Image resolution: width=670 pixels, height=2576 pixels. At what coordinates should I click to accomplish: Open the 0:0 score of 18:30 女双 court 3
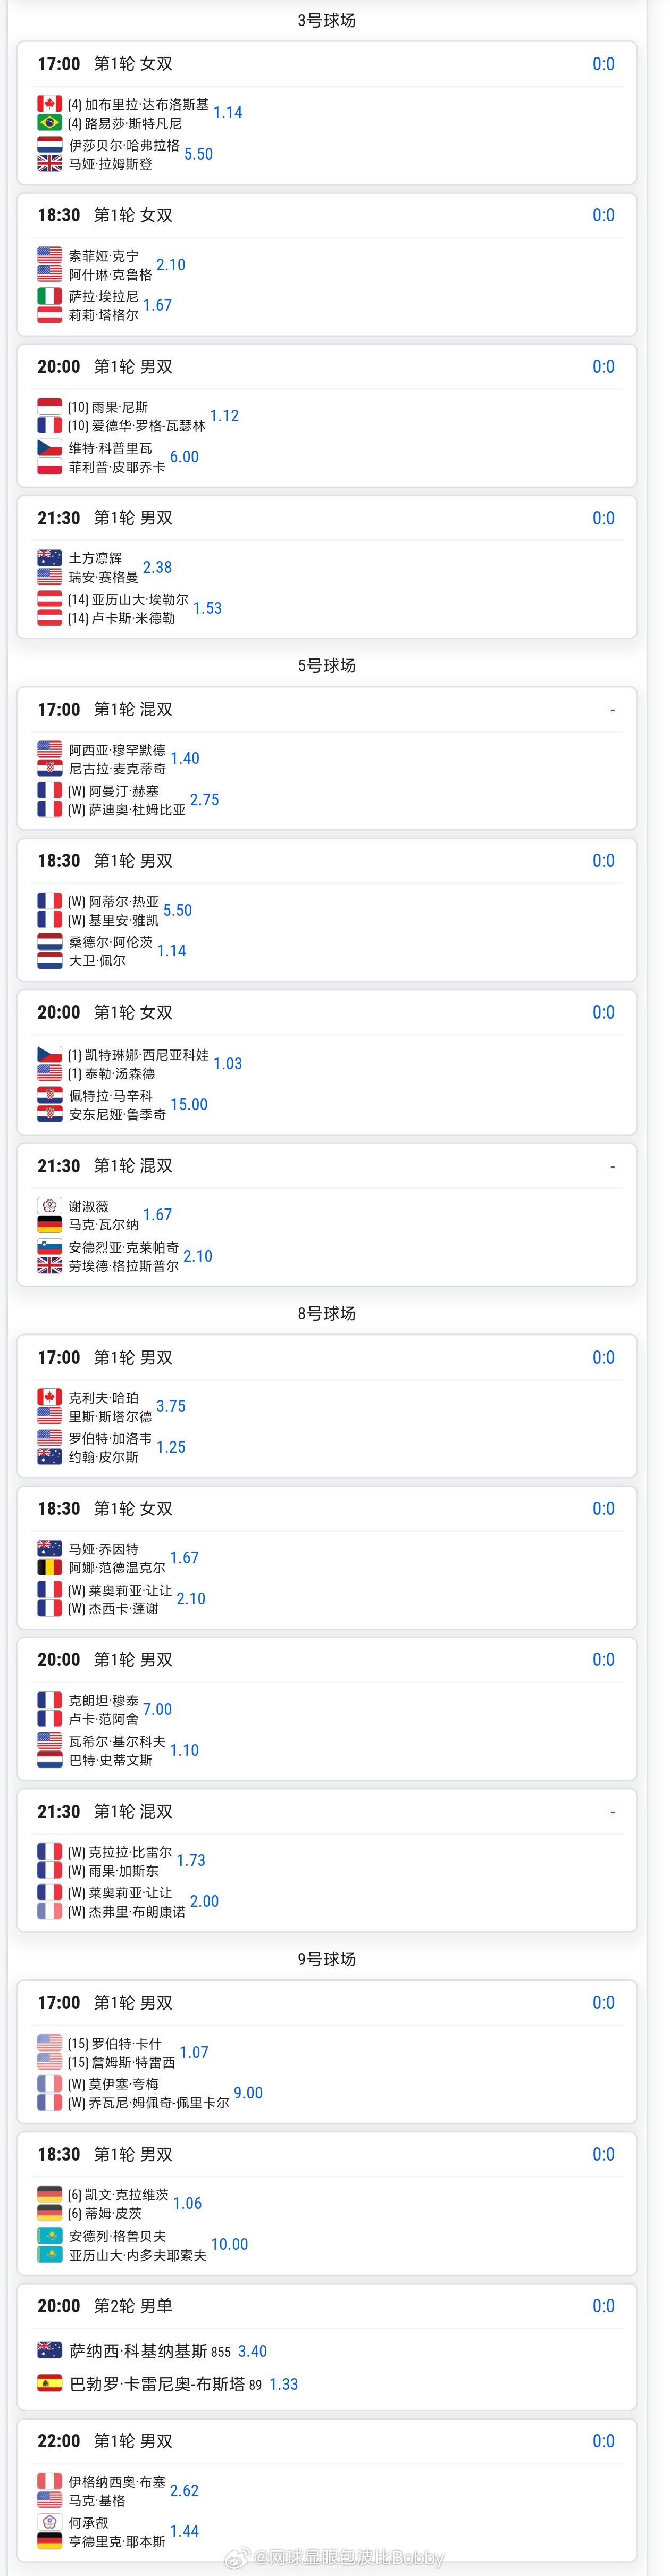coord(603,215)
